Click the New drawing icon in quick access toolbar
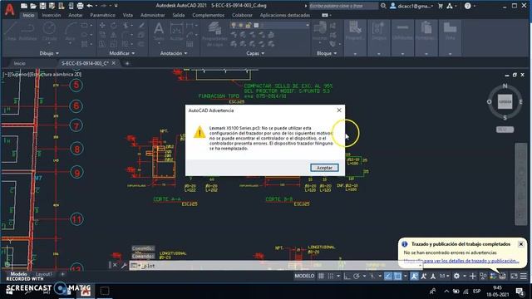 pos(24,6)
